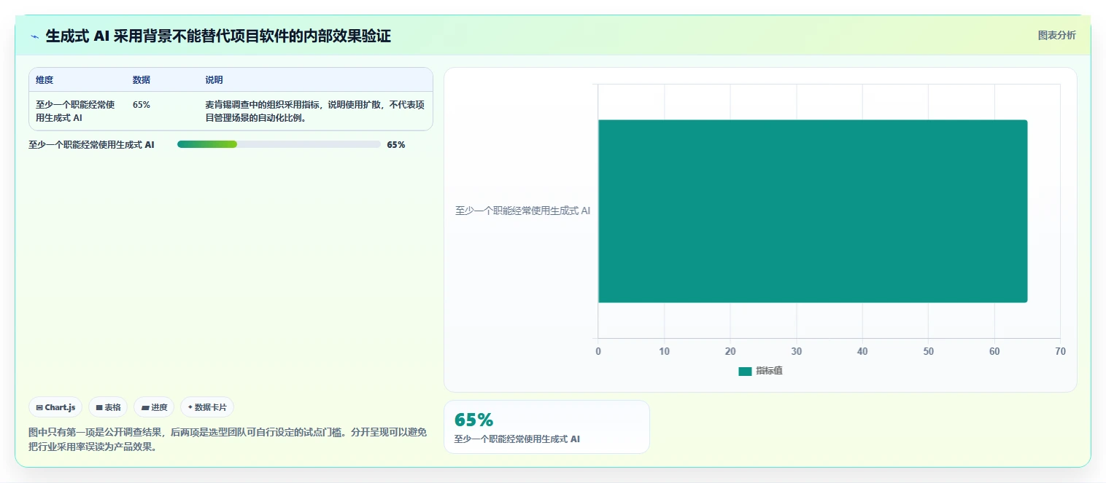The image size is (1106, 483).
Task: Click the page title about 生成式 AI
Action: point(218,36)
